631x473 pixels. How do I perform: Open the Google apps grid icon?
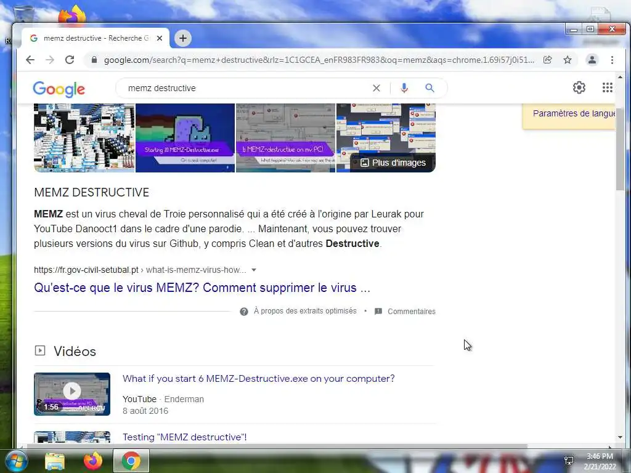point(607,87)
